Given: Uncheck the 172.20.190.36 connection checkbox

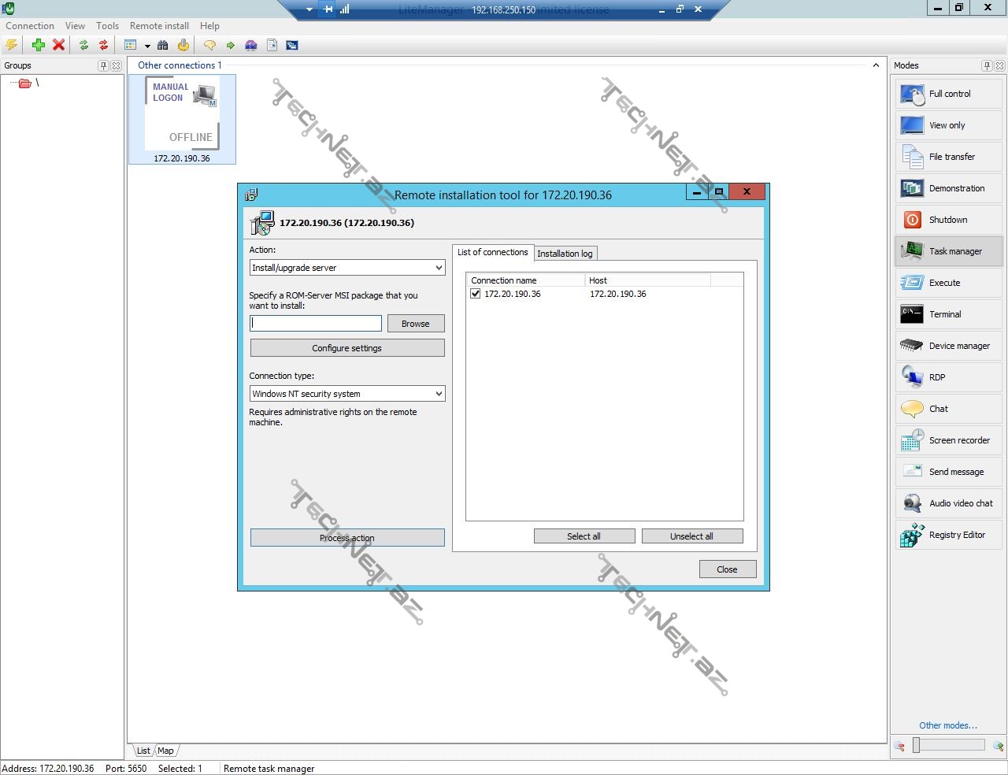Looking at the screenshot, I should [x=476, y=294].
